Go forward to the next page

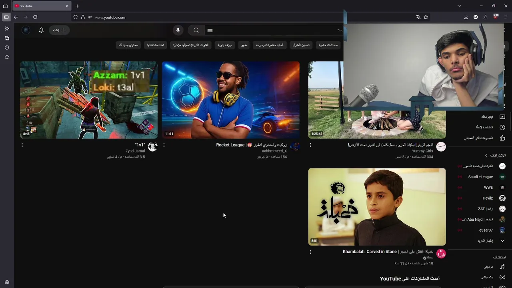26,17
